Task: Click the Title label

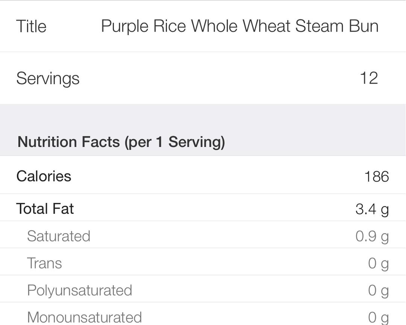Action: point(31,26)
